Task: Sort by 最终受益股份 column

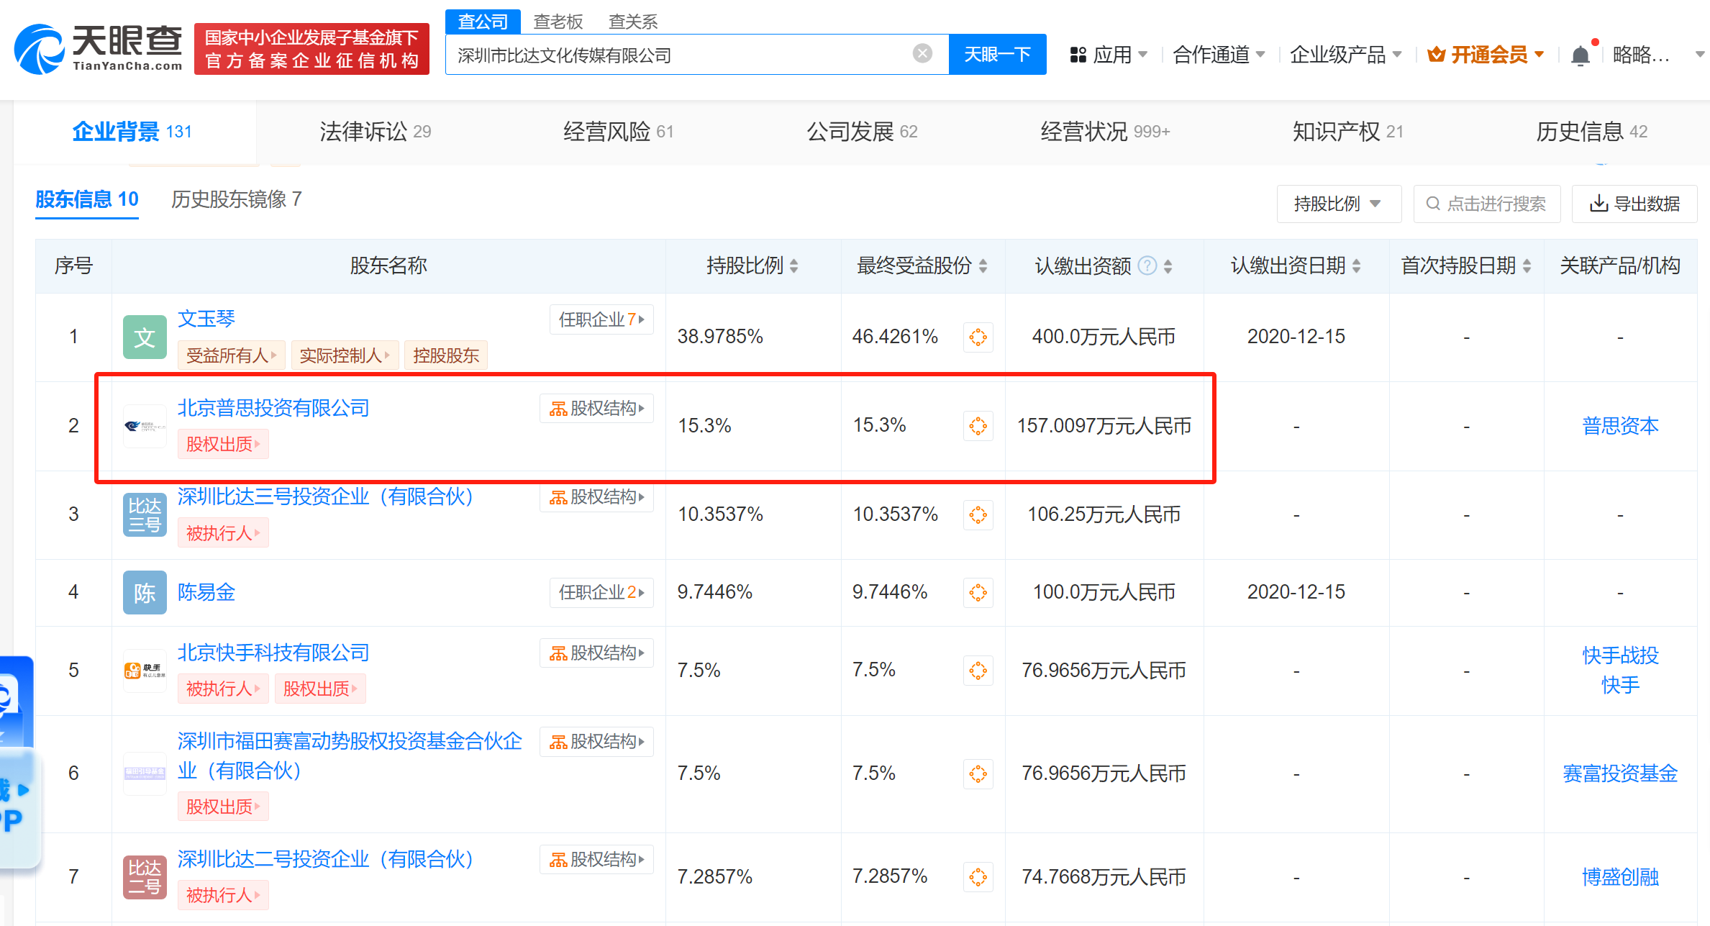Action: 983,266
